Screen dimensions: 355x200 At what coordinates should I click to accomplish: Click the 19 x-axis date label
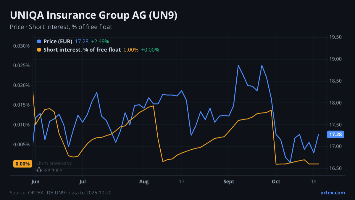point(314,181)
